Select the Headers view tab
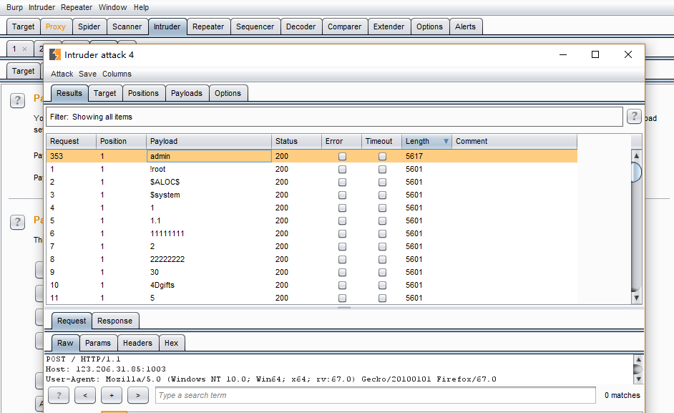Viewport: 674px width, 413px height. click(x=137, y=343)
